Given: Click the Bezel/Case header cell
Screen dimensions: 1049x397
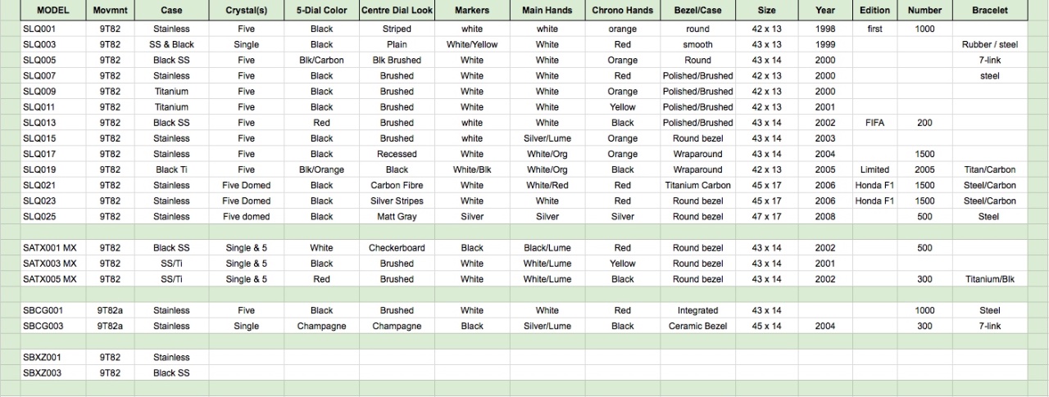Looking at the screenshot, I should click(x=697, y=11).
